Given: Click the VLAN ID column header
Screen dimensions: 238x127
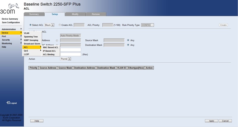Looking at the screenshot, I should 122,68.
